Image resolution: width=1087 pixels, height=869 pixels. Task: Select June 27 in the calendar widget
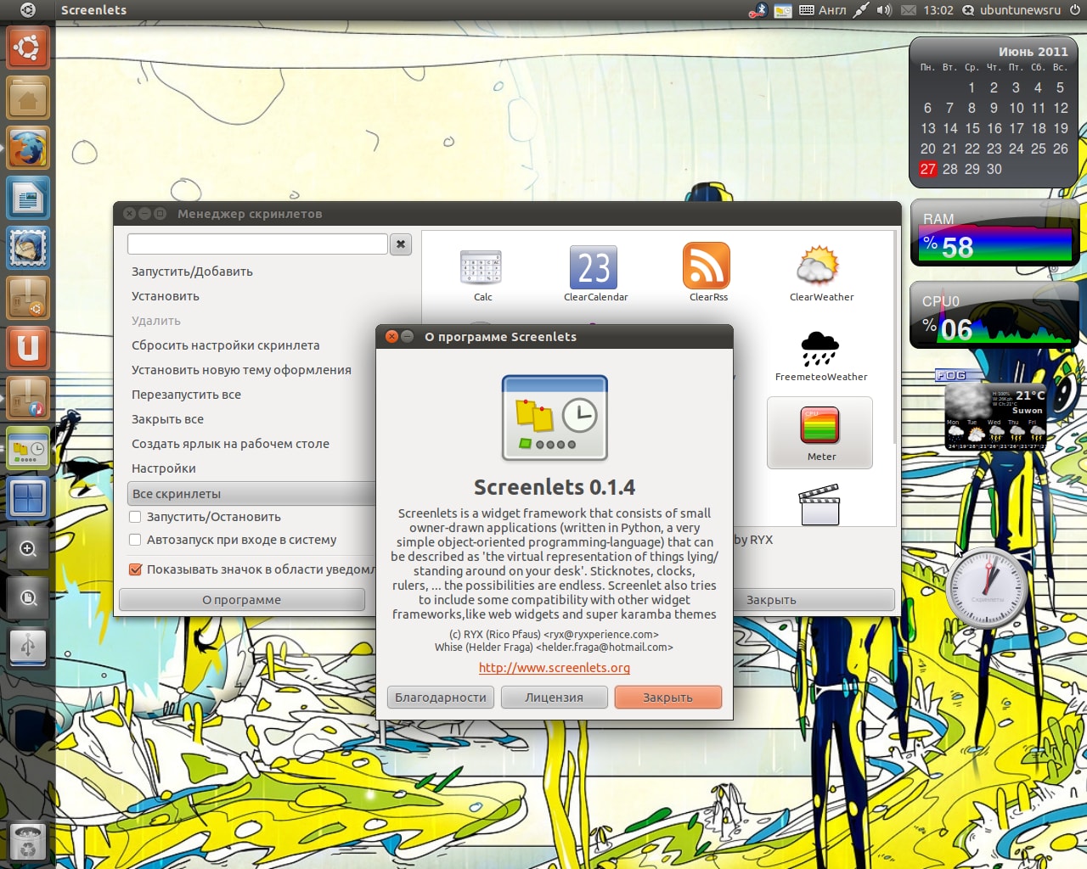pyautogui.click(x=928, y=169)
